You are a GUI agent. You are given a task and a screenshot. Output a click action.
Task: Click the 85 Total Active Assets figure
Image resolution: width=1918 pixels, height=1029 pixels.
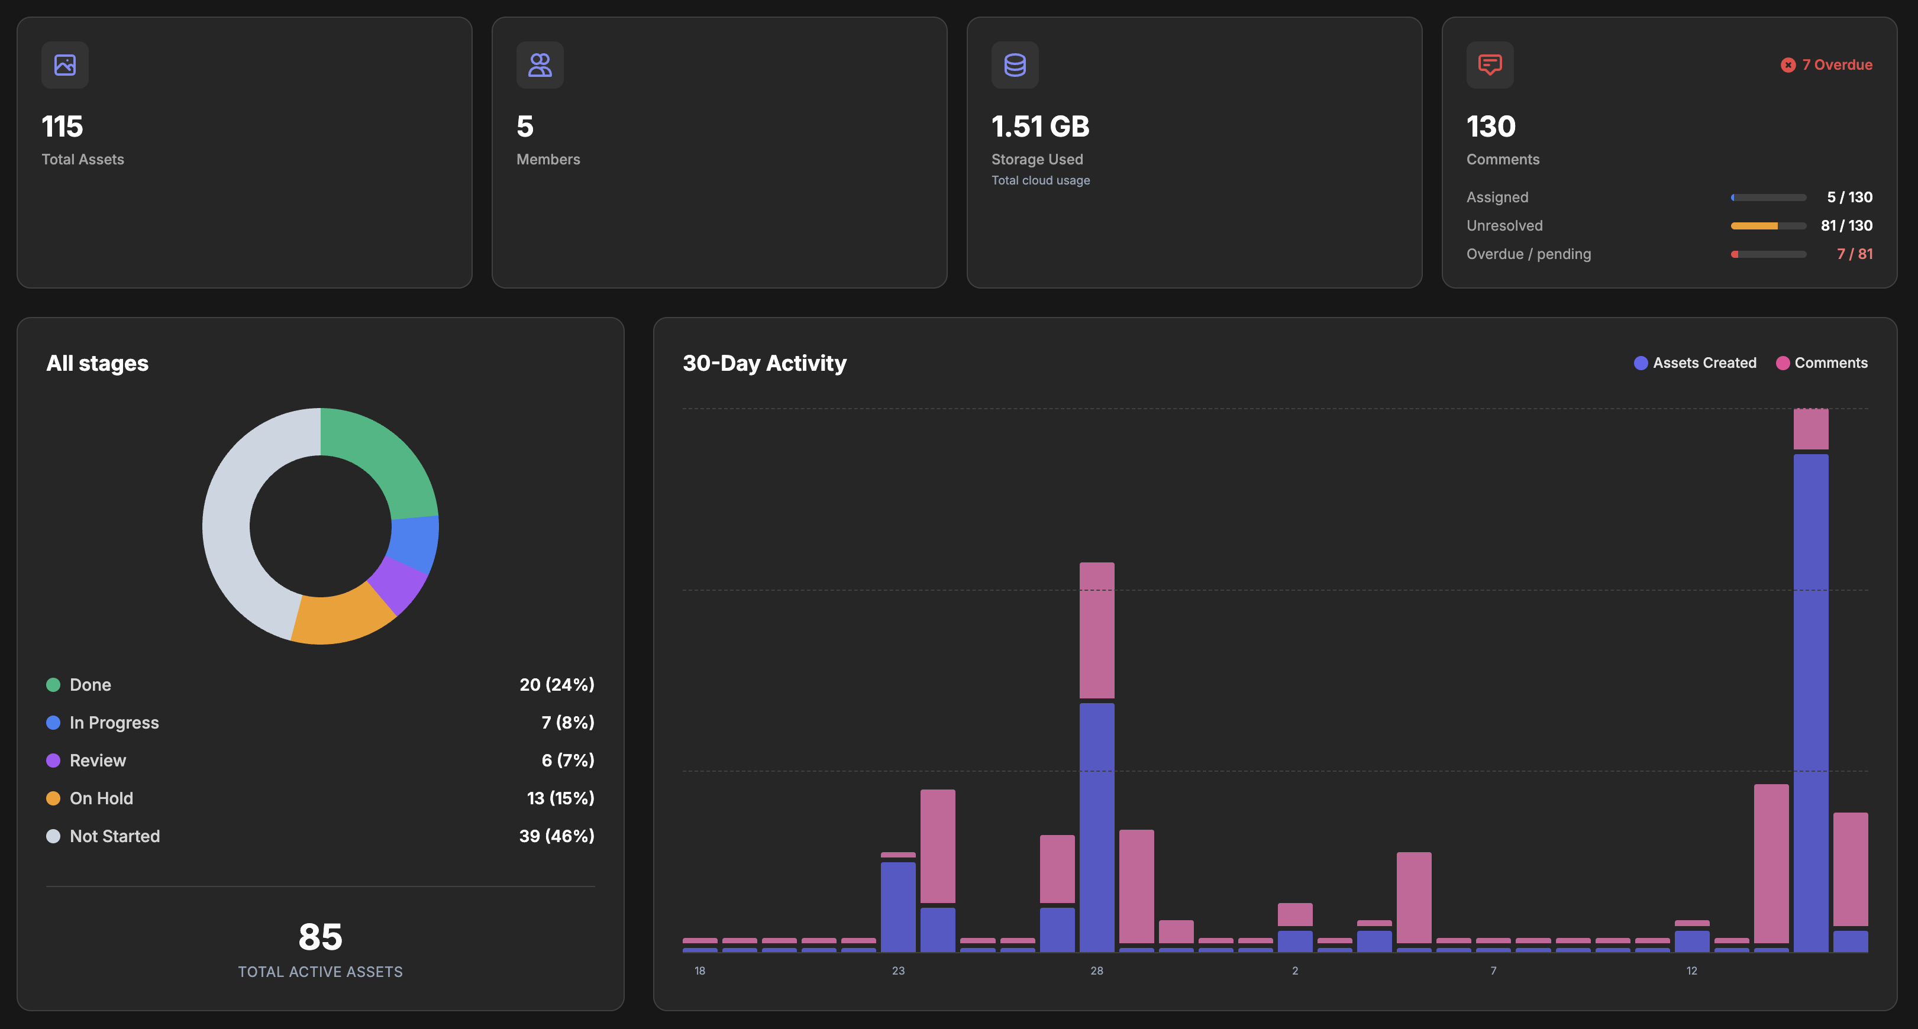click(x=320, y=937)
